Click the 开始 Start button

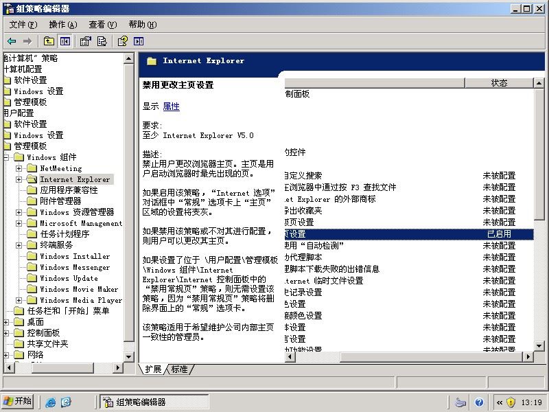pyautogui.click(x=17, y=402)
